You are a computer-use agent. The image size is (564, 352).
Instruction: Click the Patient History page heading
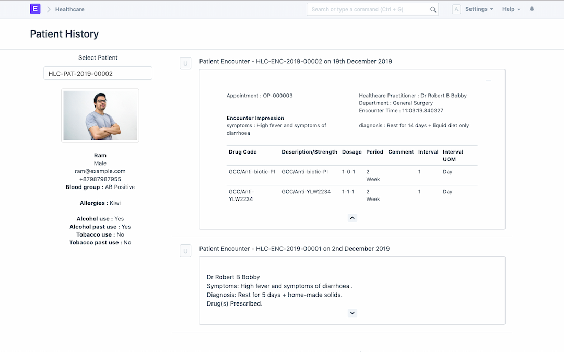click(64, 34)
